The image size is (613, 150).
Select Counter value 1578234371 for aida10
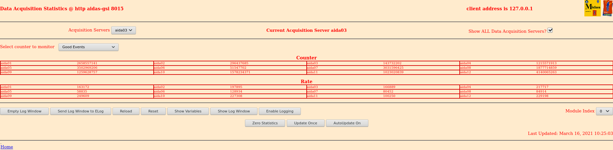pyautogui.click(x=240, y=72)
